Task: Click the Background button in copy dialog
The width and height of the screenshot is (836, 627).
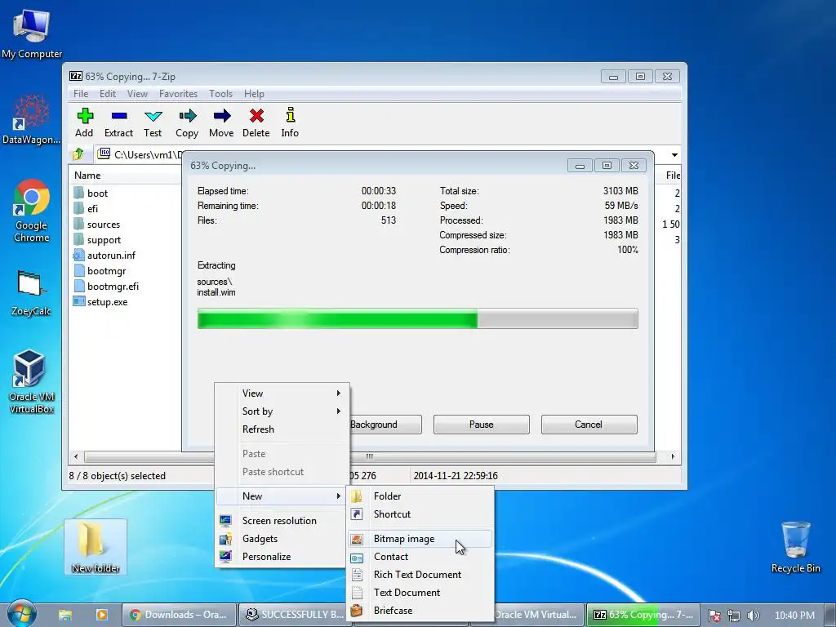Action: [385, 425]
